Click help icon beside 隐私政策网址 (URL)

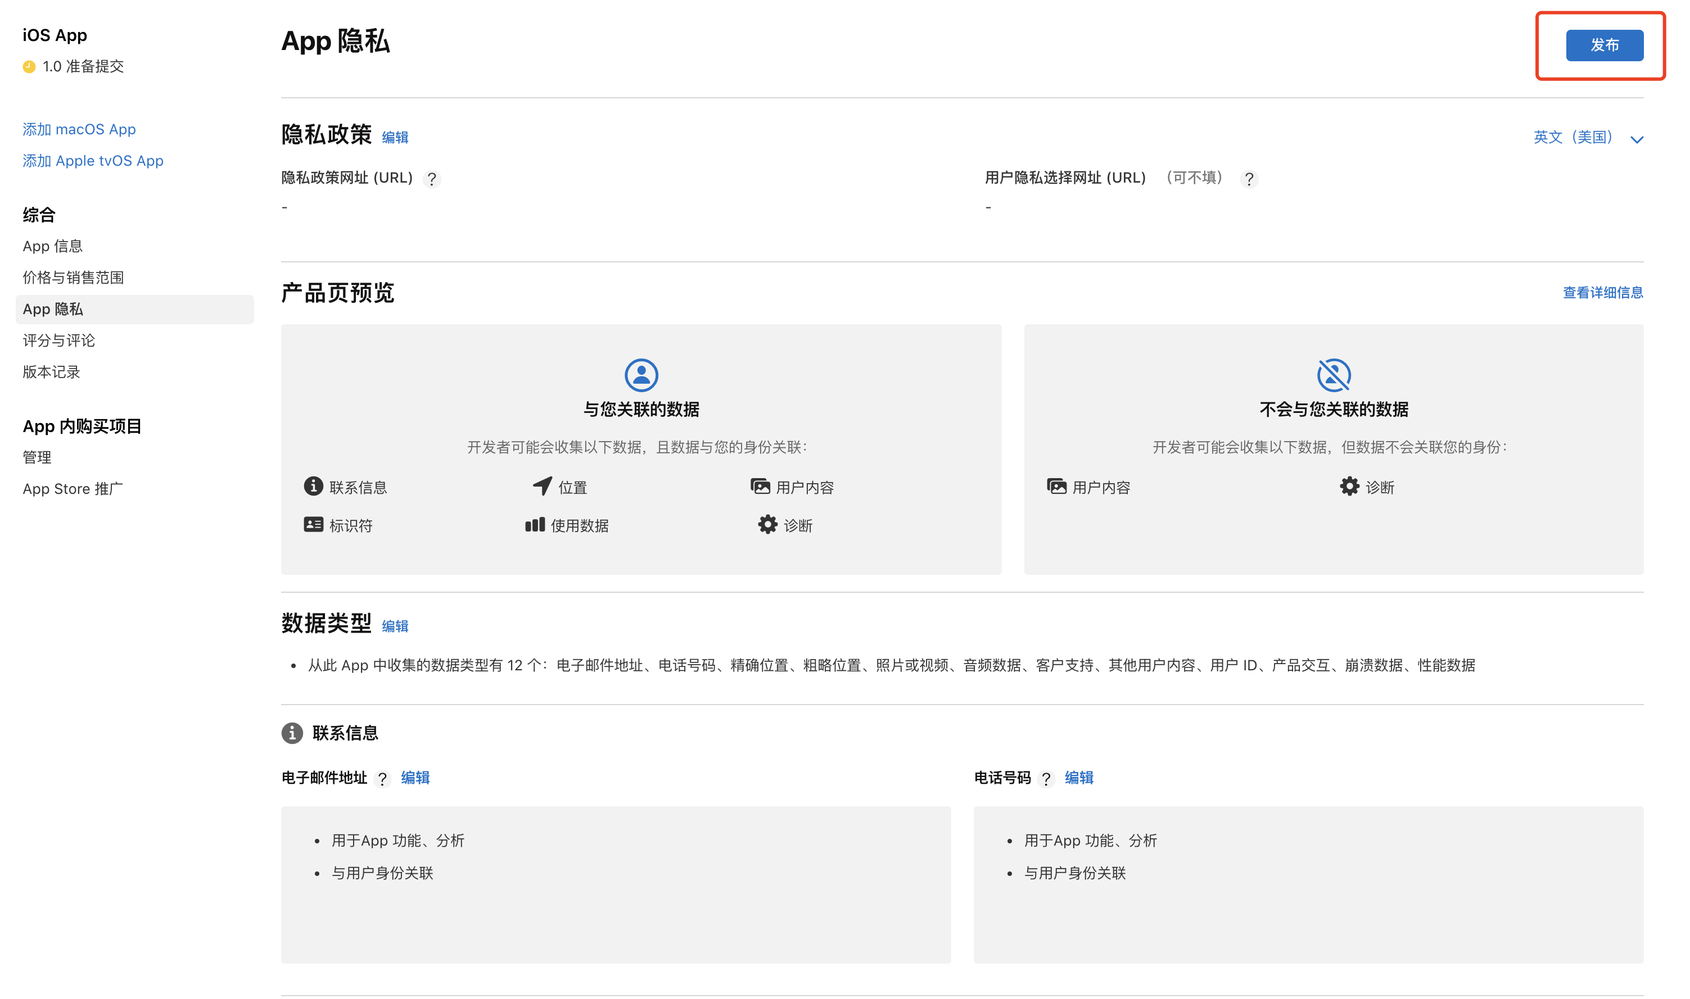coord(432,179)
